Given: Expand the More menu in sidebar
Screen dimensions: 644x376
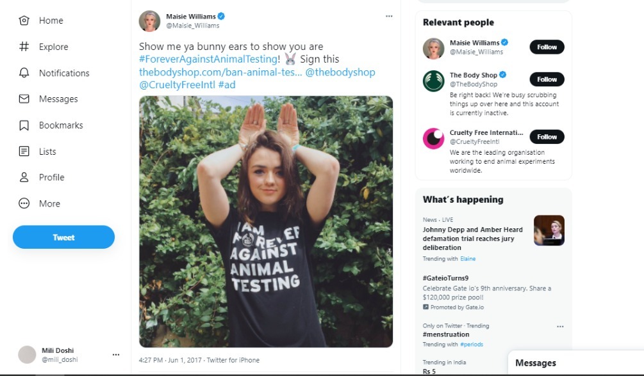Looking at the screenshot, I should [x=24, y=203].
